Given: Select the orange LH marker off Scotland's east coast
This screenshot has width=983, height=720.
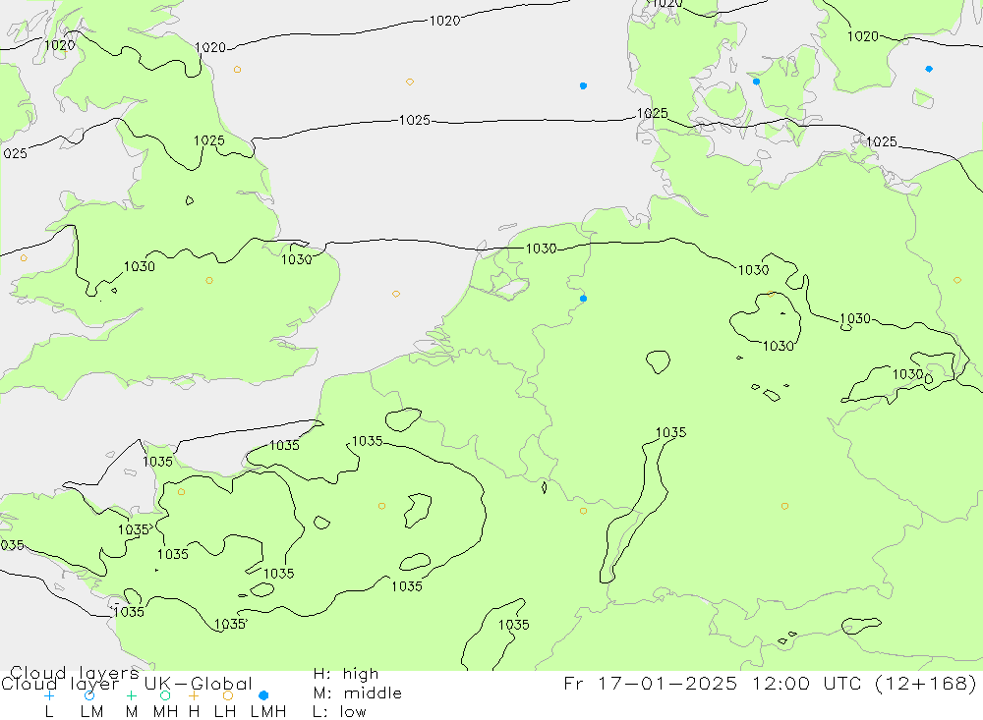Looking at the screenshot, I should [237, 70].
